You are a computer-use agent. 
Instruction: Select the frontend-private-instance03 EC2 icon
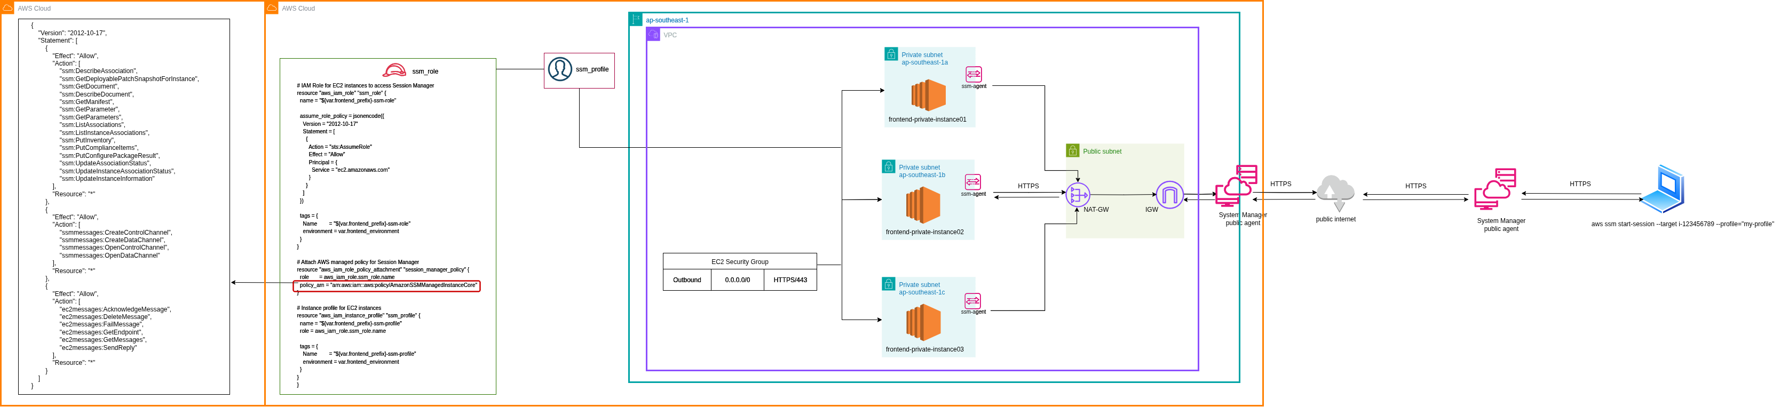[x=923, y=323]
